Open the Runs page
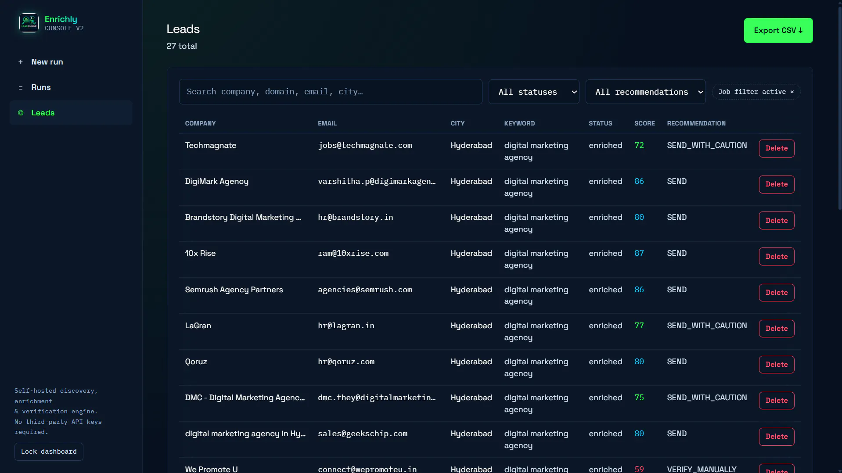 tap(71, 87)
